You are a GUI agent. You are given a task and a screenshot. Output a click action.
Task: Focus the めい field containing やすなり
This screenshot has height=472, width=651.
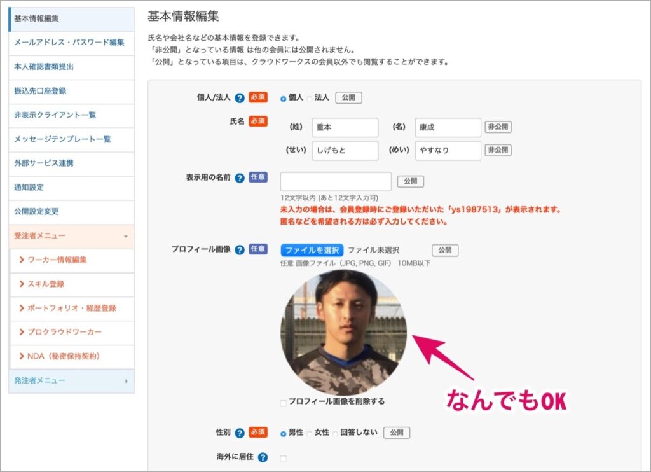coord(448,150)
